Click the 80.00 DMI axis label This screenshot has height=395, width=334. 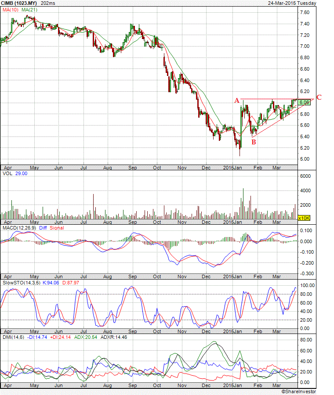[306, 340]
